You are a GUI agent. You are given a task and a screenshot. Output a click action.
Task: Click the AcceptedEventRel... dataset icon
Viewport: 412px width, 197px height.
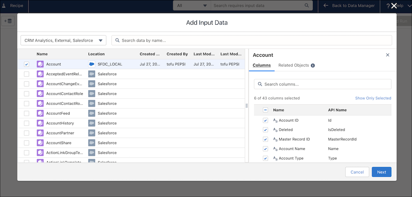click(x=40, y=74)
